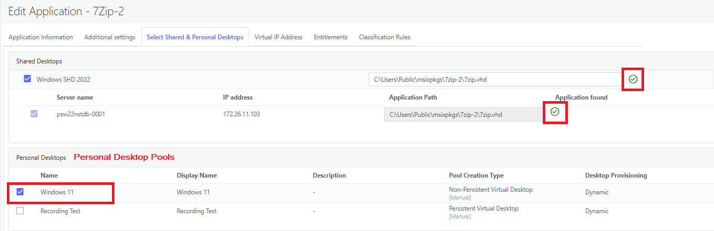Go to the Entitlements tab

tap(330, 37)
